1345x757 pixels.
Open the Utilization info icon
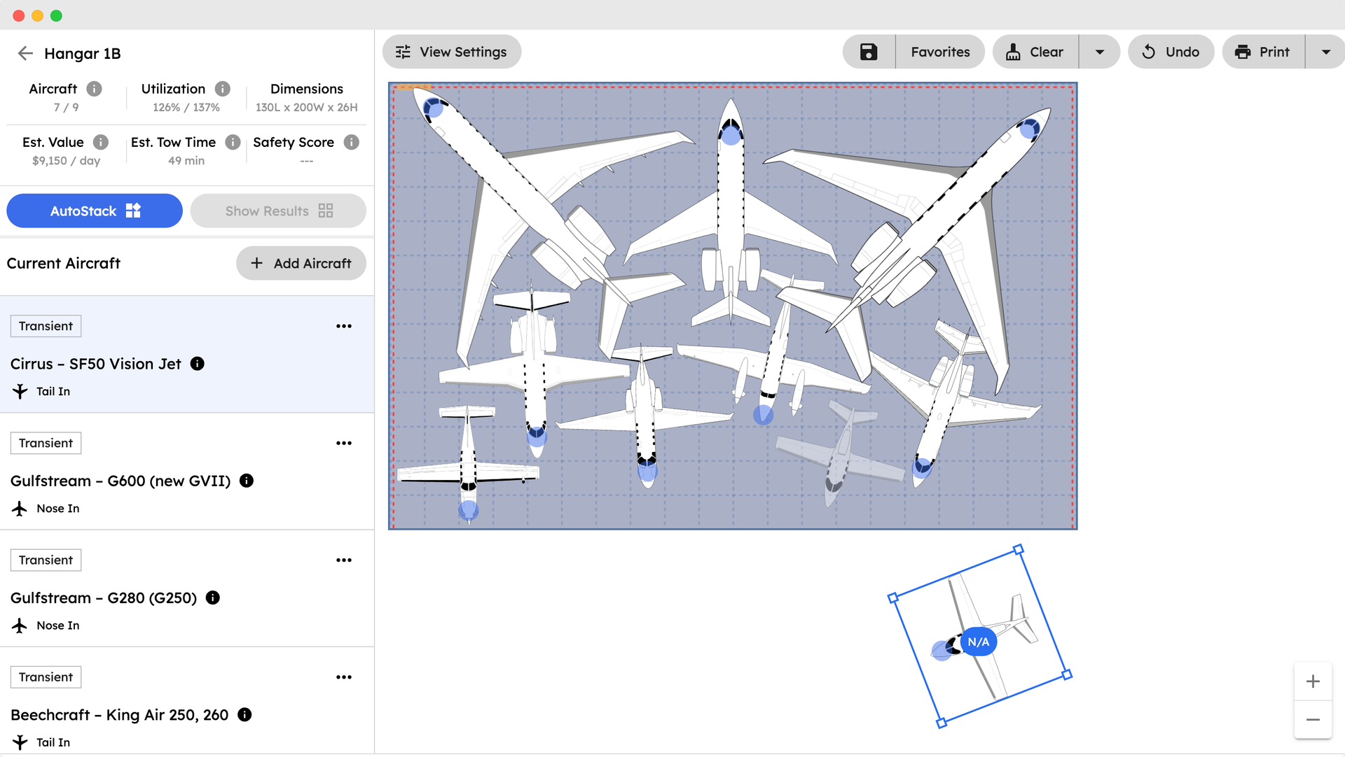[222, 89]
